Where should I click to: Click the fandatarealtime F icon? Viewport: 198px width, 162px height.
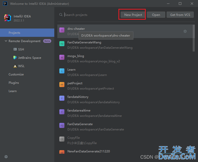point(62,112)
